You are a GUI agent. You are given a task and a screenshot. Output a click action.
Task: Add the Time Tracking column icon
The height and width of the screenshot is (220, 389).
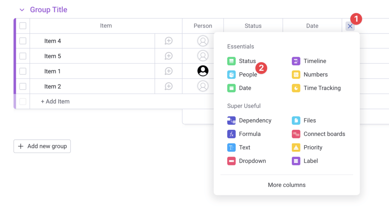click(x=296, y=88)
